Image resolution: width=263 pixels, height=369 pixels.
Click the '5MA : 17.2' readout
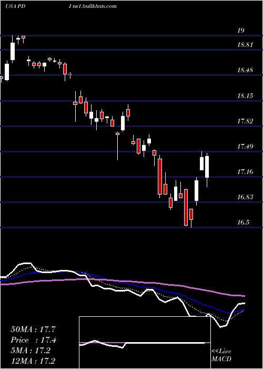(31, 351)
